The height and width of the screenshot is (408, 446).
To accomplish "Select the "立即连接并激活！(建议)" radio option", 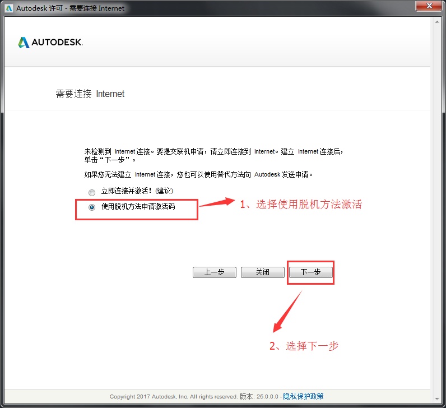I will tap(92, 192).
